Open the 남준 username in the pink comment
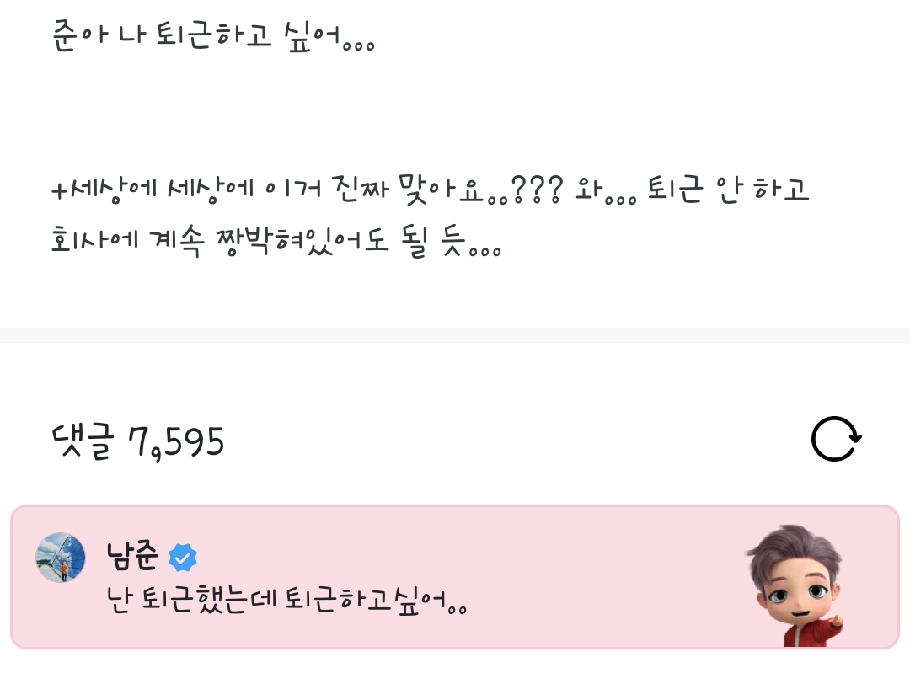The image size is (910, 673). (x=132, y=556)
